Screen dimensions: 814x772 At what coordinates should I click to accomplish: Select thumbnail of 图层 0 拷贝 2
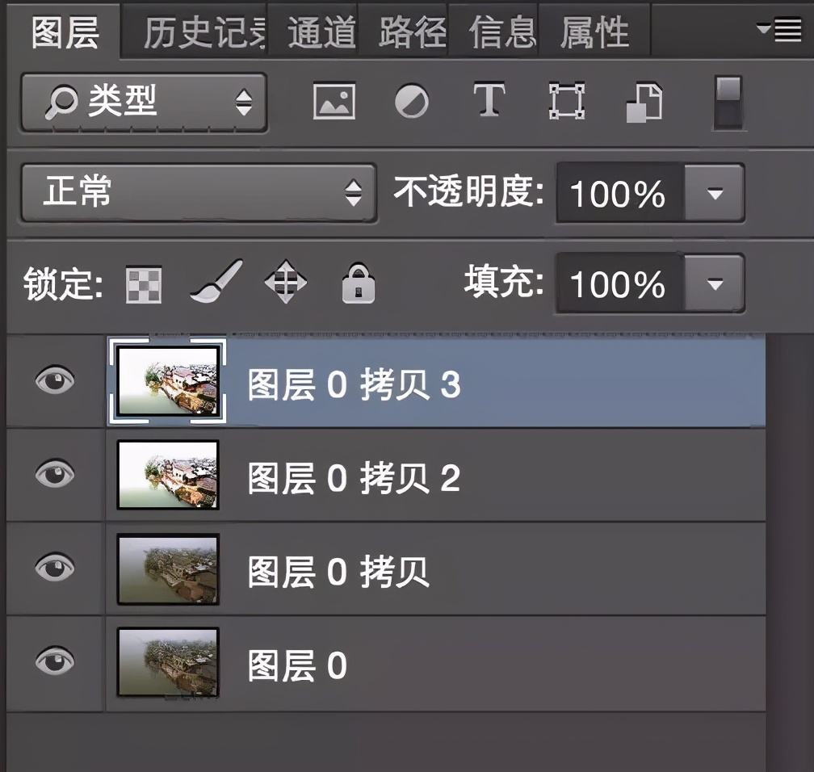[x=168, y=475]
